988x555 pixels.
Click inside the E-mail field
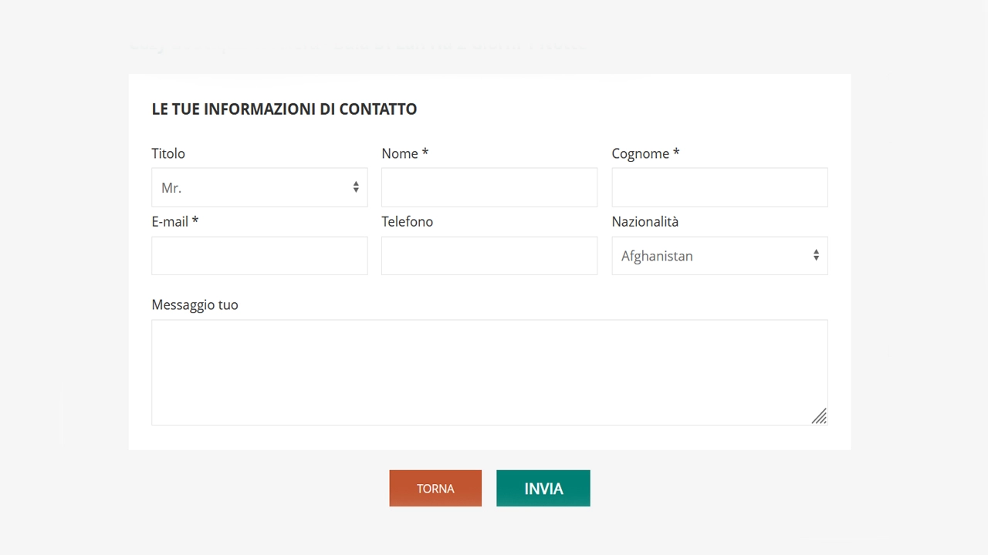click(x=259, y=255)
